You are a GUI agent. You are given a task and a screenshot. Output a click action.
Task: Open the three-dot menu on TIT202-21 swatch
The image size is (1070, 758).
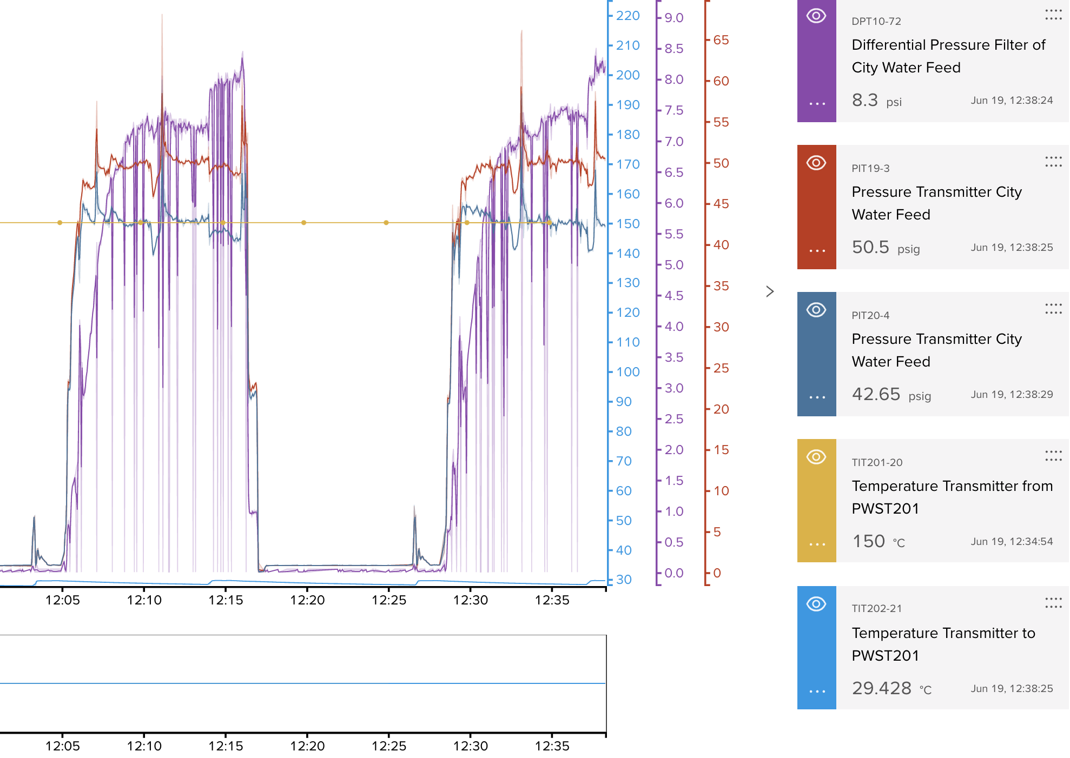click(x=817, y=691)
